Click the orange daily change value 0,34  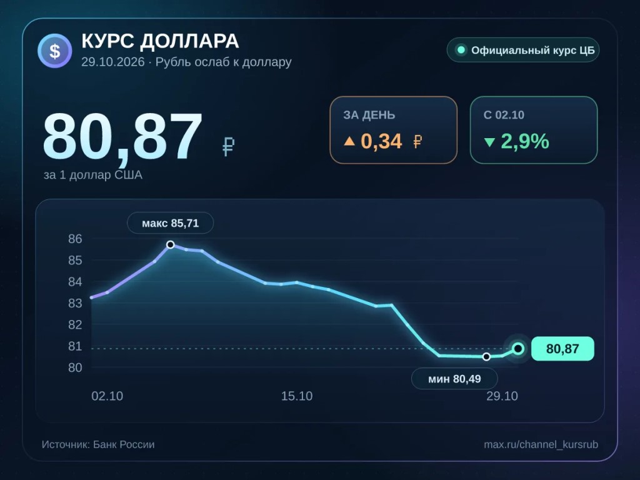[381, 141]
